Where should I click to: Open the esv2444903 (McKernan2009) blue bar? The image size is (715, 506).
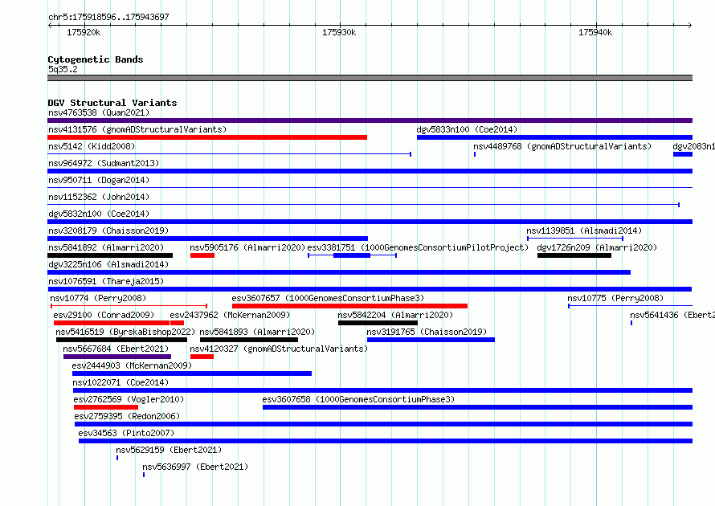pos(192,373)
